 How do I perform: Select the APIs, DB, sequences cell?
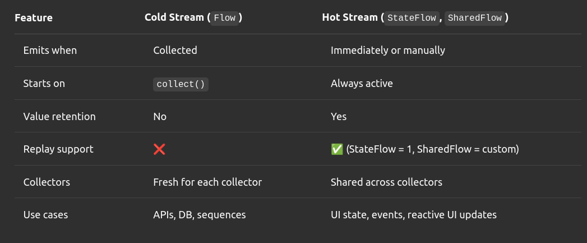point(200,215)
